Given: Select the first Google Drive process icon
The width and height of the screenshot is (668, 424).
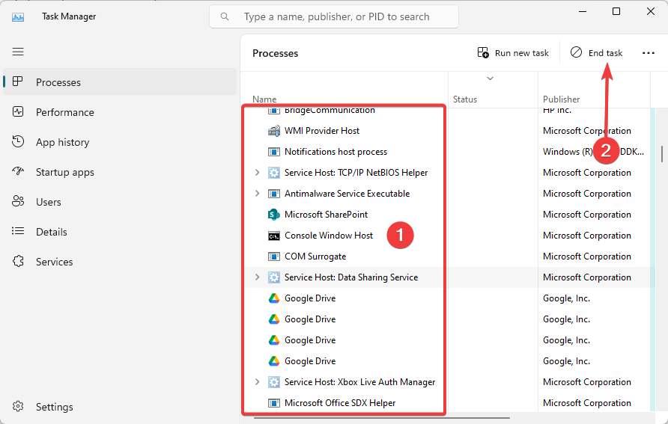Looking at the screenshot, I should click(274, 298).
